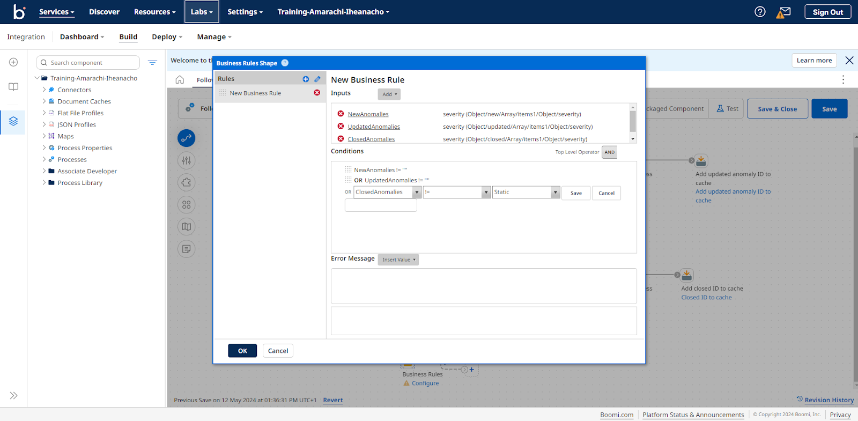The height and width of the screenshot is (421, 858).
Task: Open the Processes folder in tree
Action: tap(72, 159)
